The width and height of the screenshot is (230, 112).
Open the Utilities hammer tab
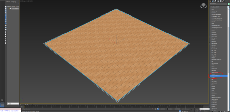point(223,1)
